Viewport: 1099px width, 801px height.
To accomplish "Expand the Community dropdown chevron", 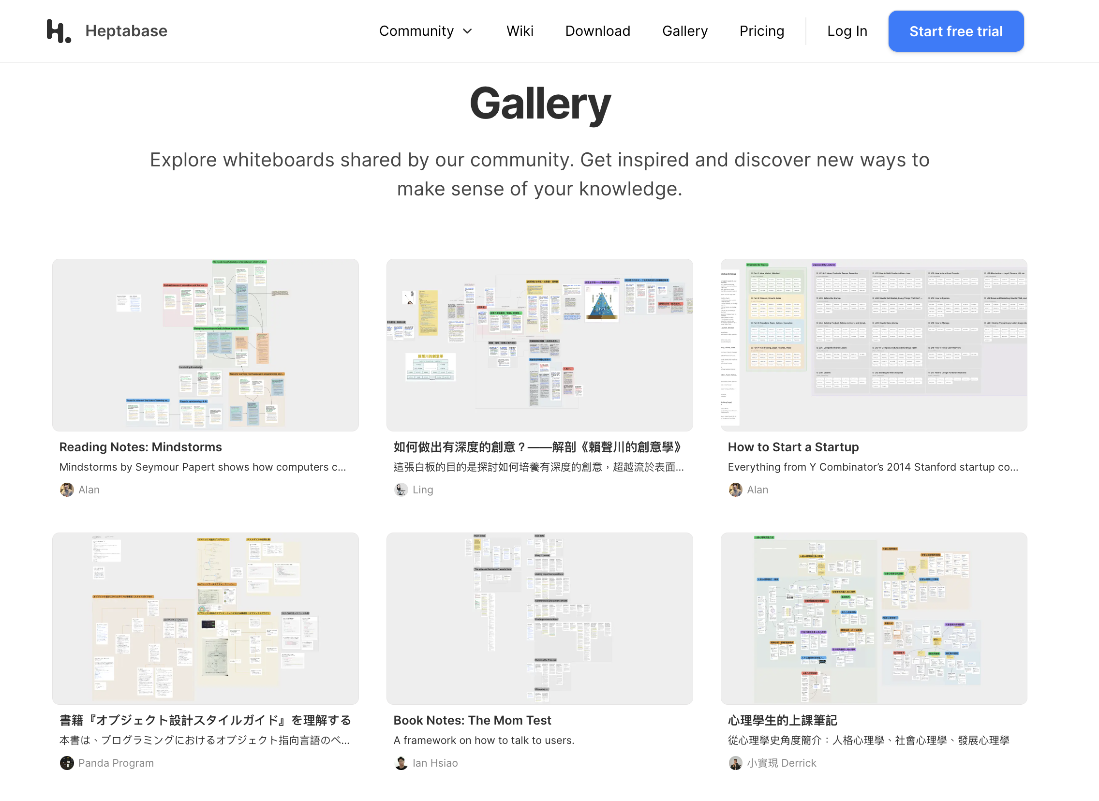I will coord(467,31).
